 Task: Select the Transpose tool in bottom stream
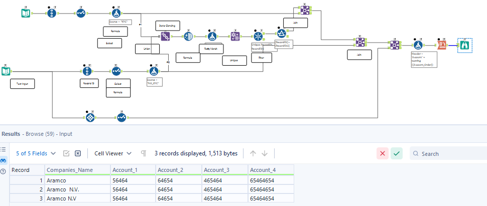[90, 118]
